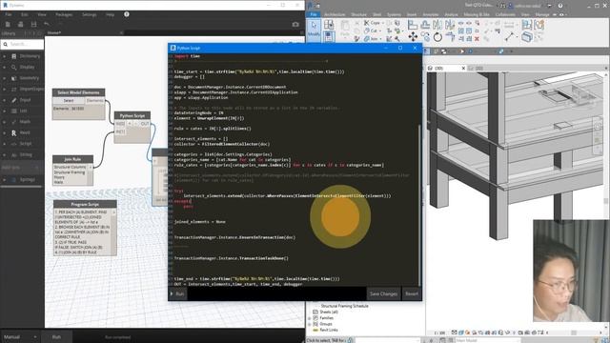Click the New file icon in Dynamo toolbar
The height and width of the screenshot is (343, 610).
(8, 24)
